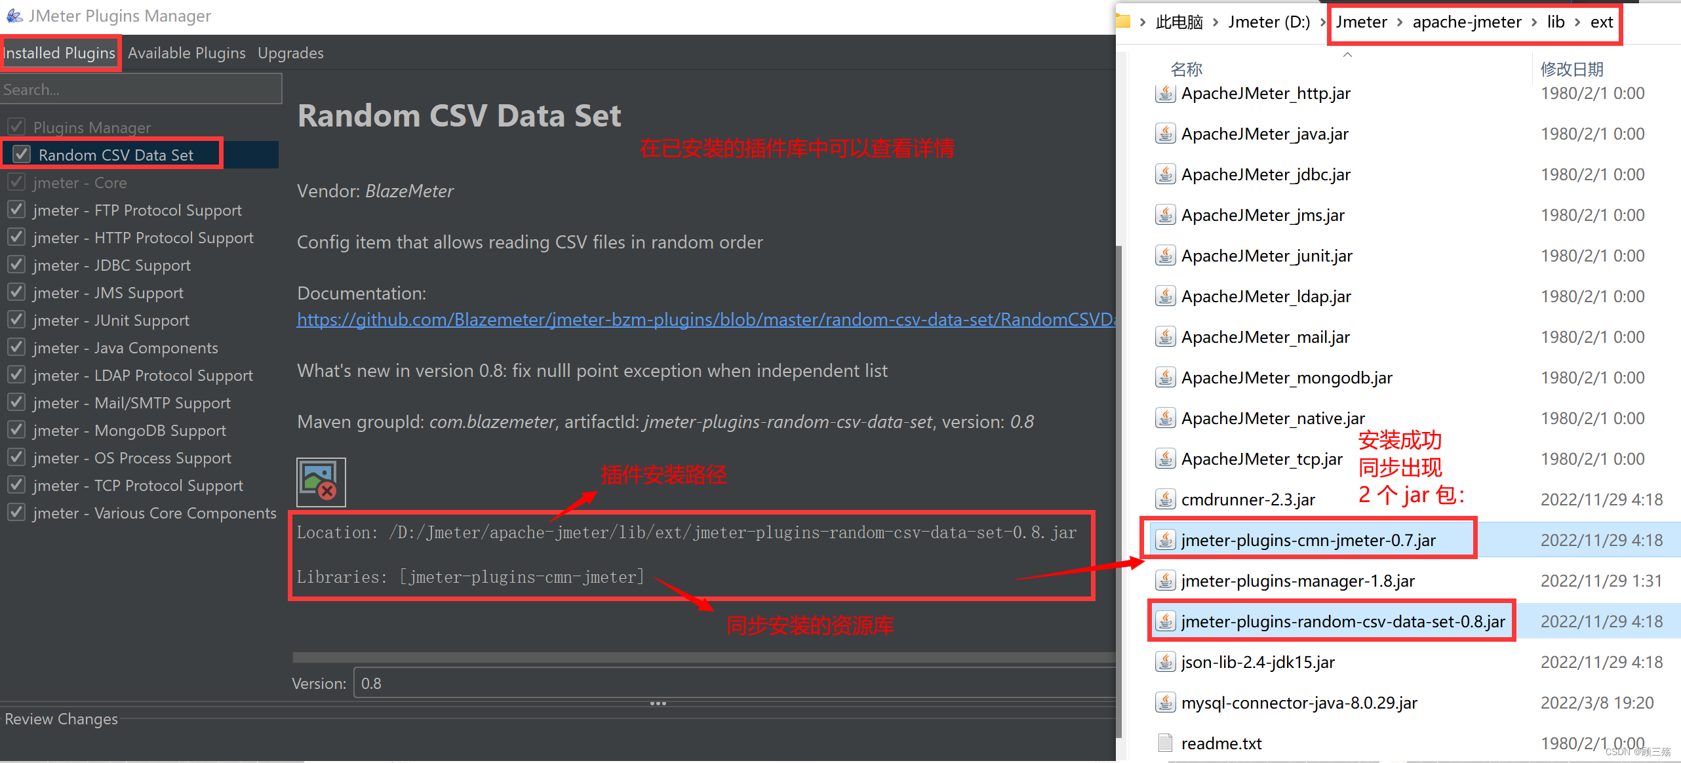Toggle jmeter - TCP Protocol Support checkbox
This screenshot has height=763, width=1681.
pyautogui.click(x=16, y=485)
